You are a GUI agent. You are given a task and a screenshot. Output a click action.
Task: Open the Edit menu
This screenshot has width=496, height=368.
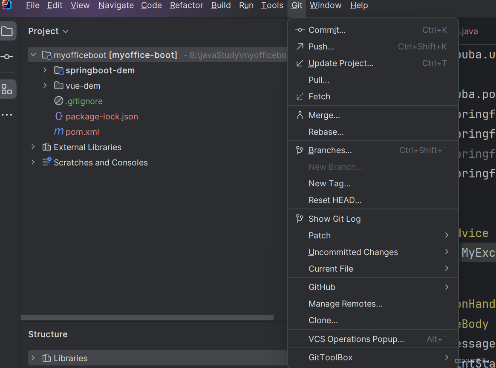click(55, 6)
